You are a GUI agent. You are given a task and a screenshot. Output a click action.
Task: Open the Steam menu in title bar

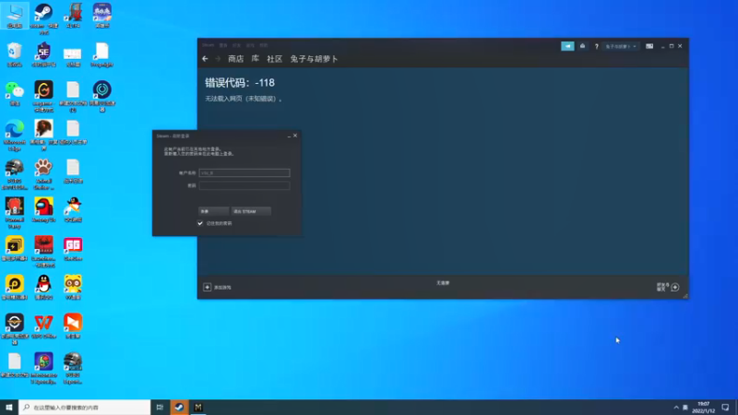[x=208, y=45]
